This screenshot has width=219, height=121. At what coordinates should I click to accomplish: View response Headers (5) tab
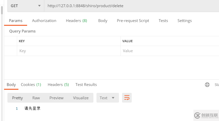[x=58, y=85]
